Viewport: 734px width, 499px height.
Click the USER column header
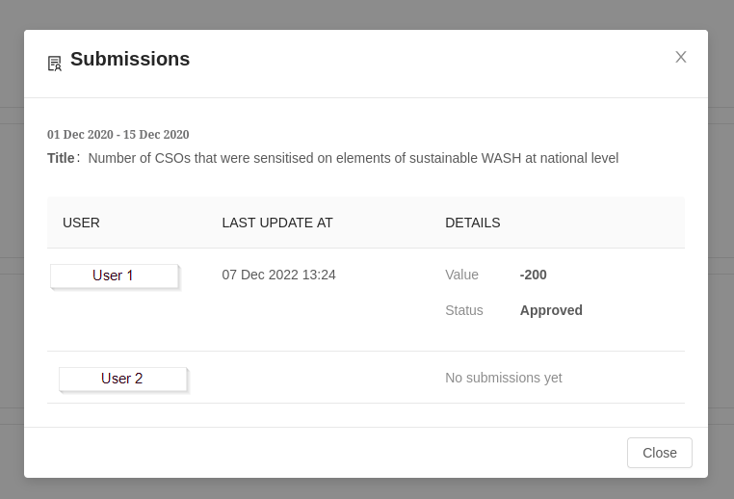tap(81, 223)
